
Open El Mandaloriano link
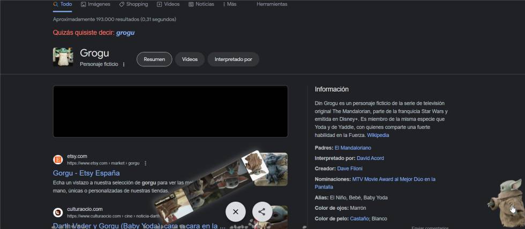(353, 148)
